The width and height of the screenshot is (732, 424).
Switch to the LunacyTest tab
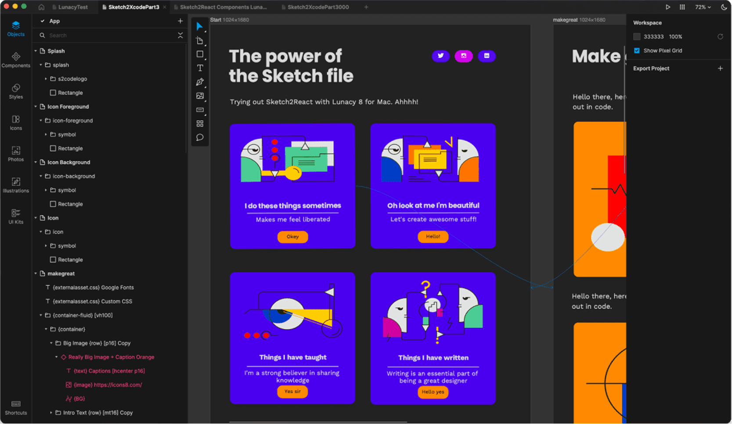69,7
